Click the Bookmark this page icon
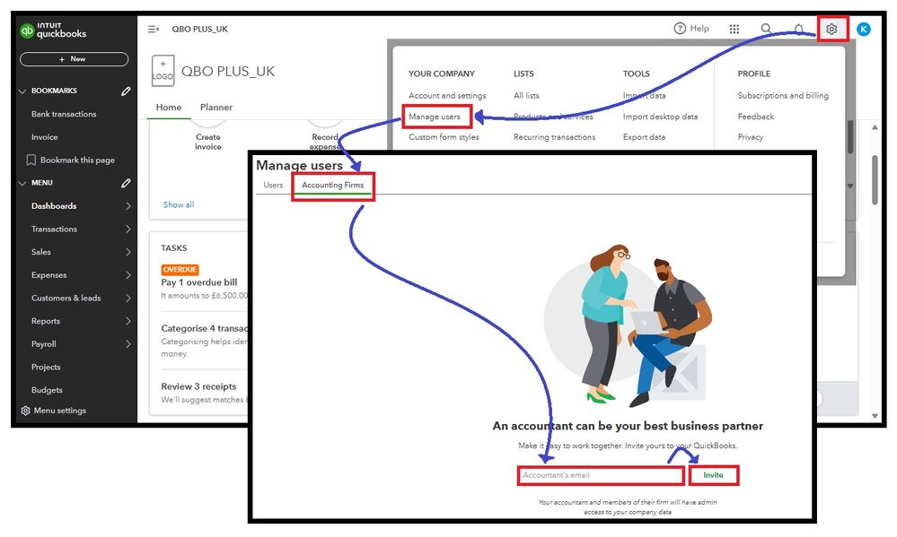897x537 pixels. point(31,160)
